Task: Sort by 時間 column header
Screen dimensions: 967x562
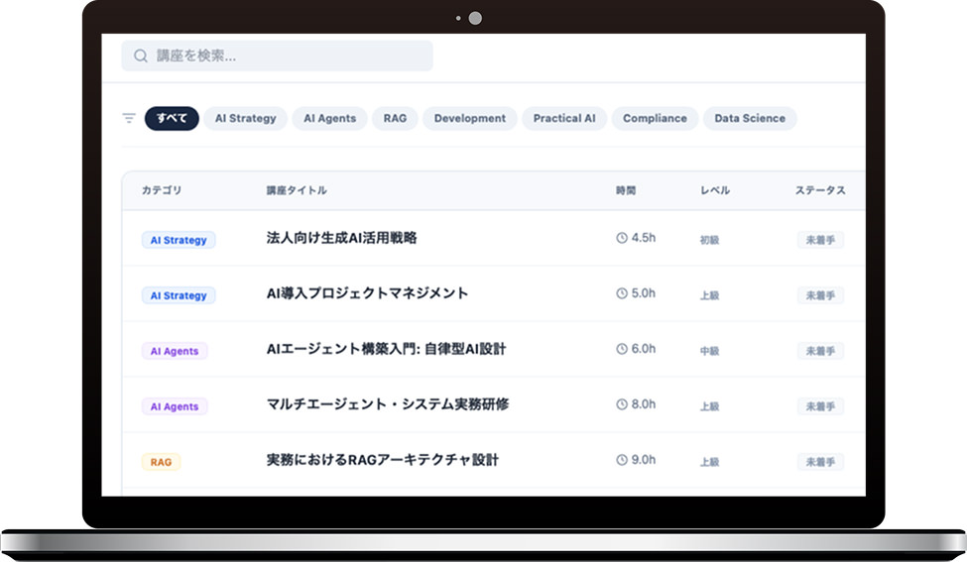Action: click(625, 190)
